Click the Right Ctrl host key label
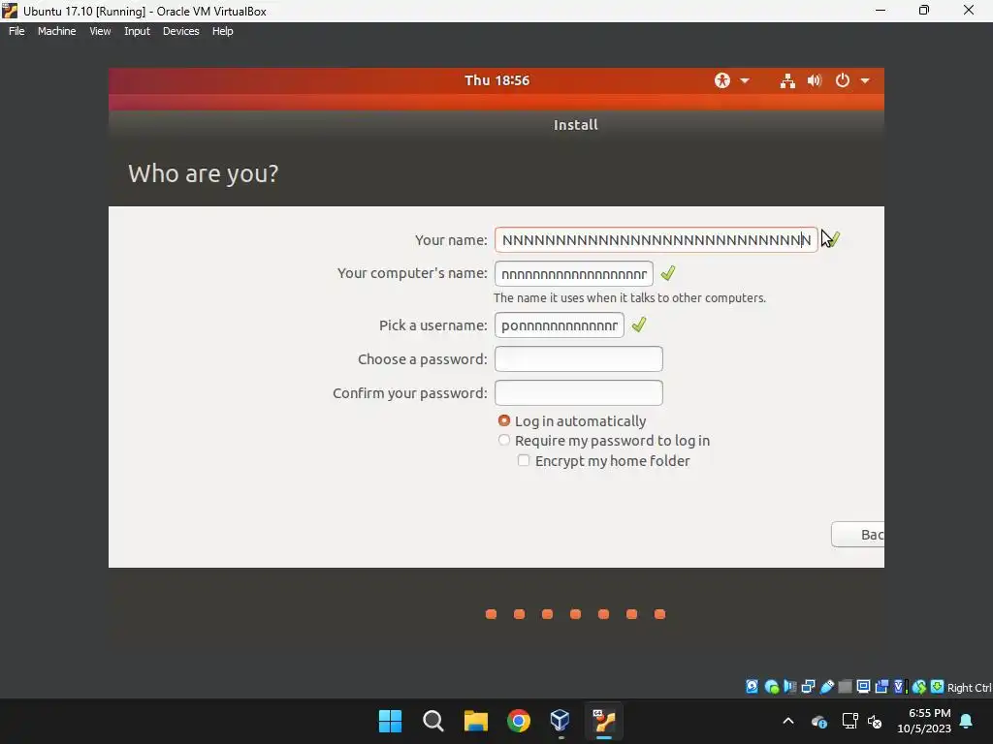This screenshot has height=744, width=993. coord(970,688)
